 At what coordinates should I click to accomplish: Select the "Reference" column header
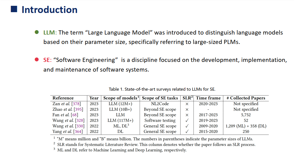pos(63,98)
